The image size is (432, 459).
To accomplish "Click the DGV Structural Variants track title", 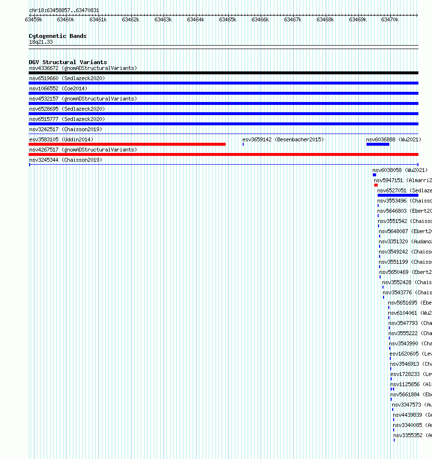I will [68, 62].
